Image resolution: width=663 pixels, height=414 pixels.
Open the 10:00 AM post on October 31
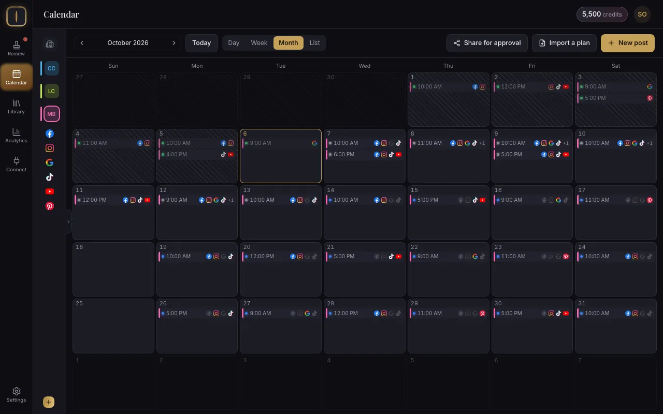tap(616, 314)
